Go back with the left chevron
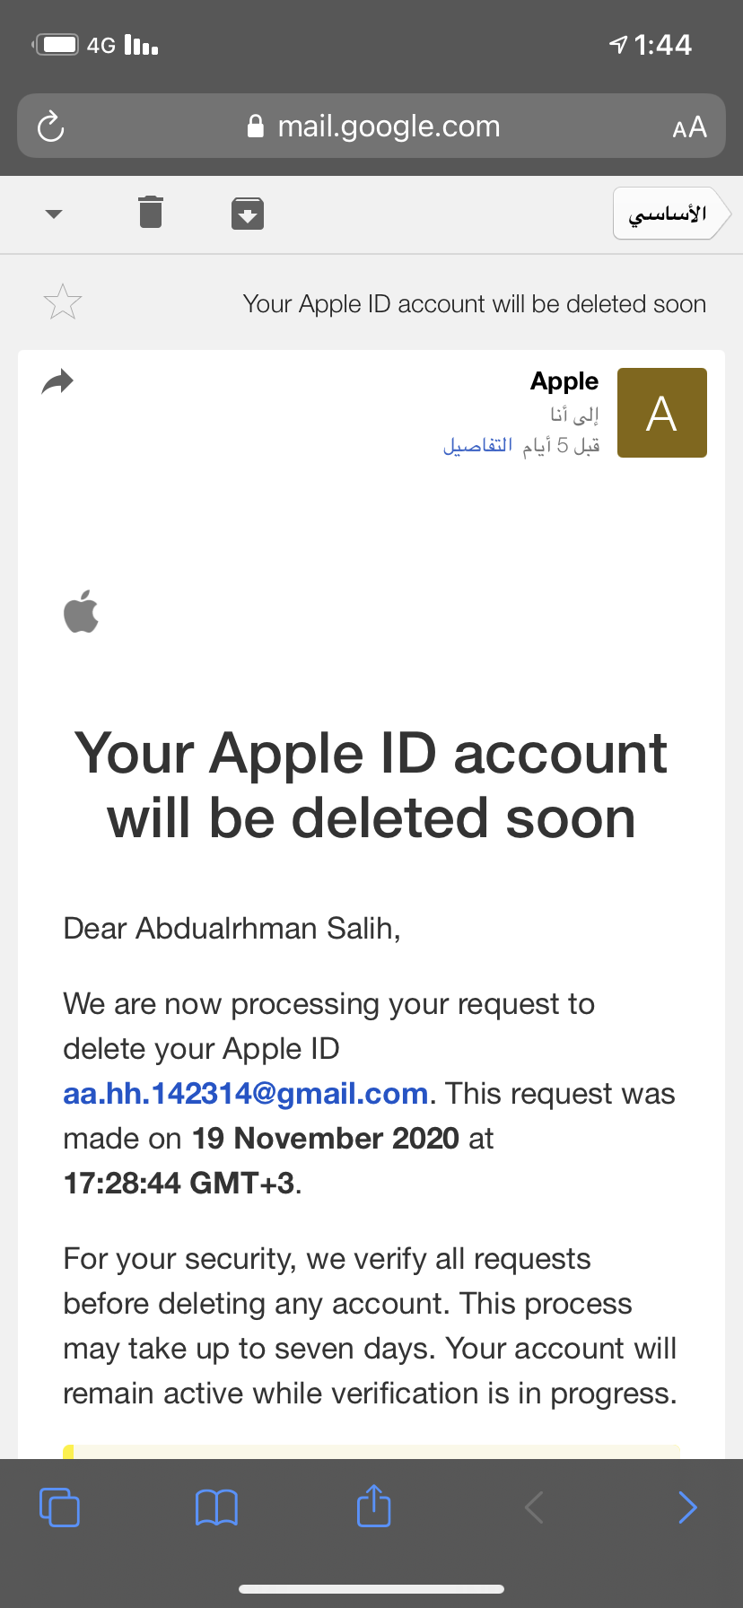Screen dimensions: 743x1608 coord(534,1507)
